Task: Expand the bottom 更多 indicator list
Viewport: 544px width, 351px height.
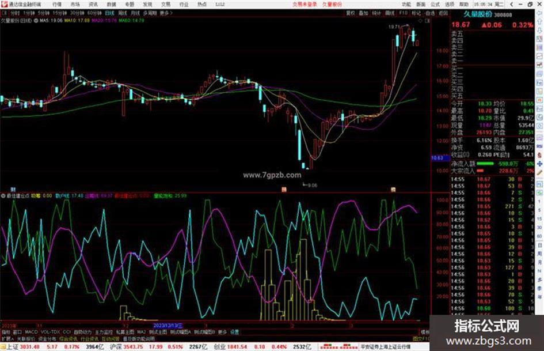Action: 222,332
